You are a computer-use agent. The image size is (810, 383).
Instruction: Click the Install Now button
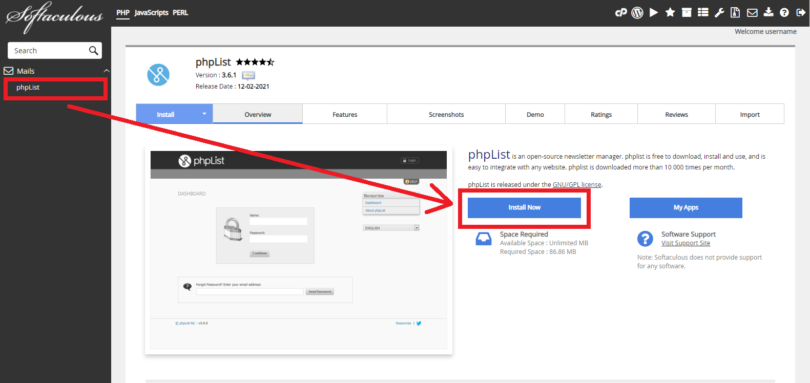[524, 207]
